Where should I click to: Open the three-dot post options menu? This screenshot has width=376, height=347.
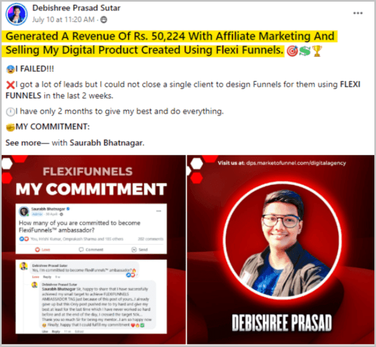[x=358, y=13]
